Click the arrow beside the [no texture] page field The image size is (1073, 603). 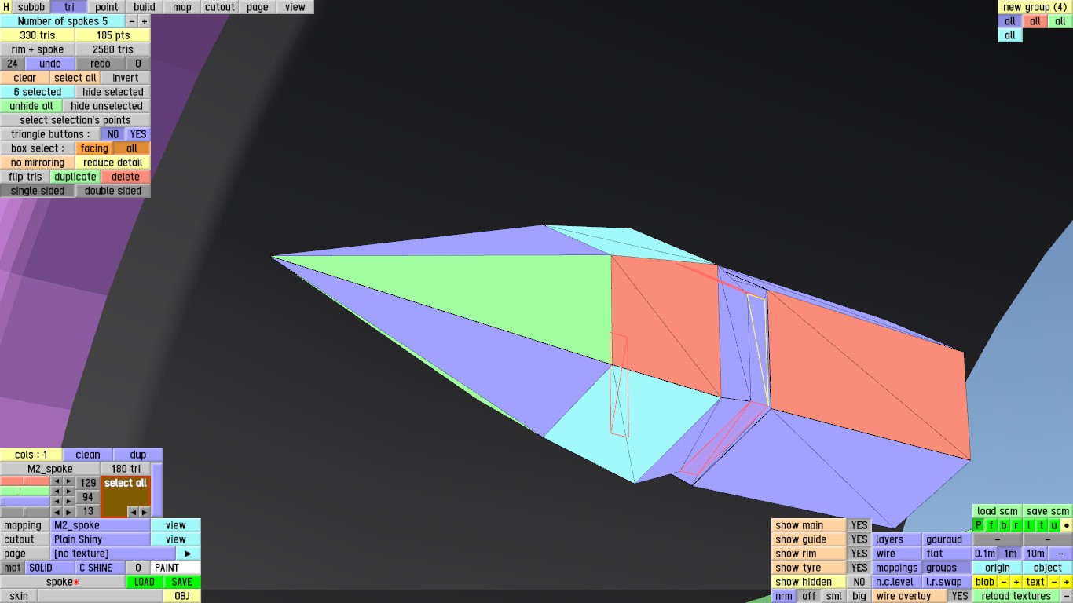click(x=188, y=554)
